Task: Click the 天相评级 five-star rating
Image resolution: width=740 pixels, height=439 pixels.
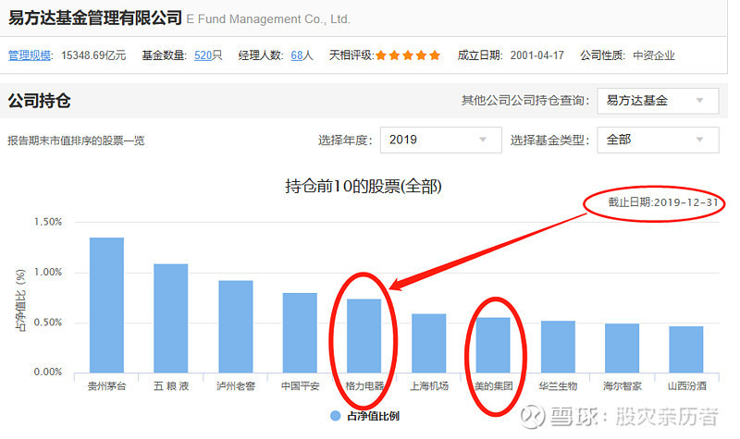Action: point(408,55)
